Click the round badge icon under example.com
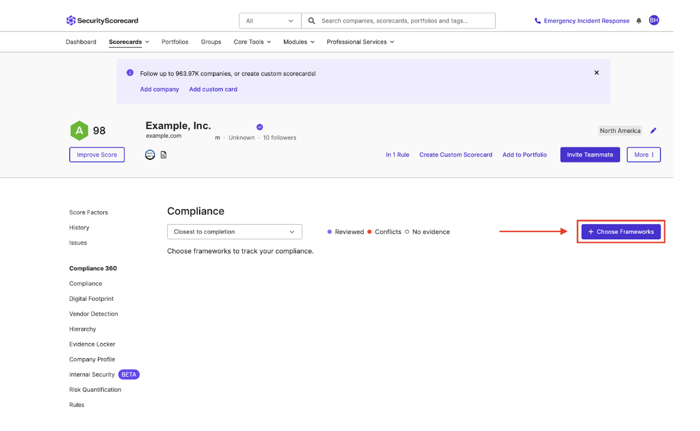Viewport: 700px width, 431px height. (x=150, y=155)
